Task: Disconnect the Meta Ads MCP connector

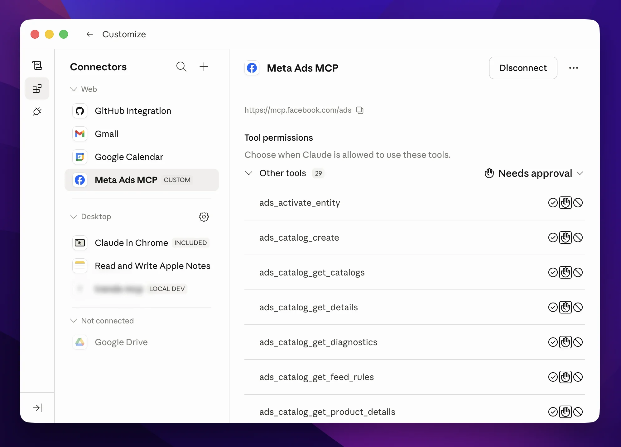Action: (523, 68)
